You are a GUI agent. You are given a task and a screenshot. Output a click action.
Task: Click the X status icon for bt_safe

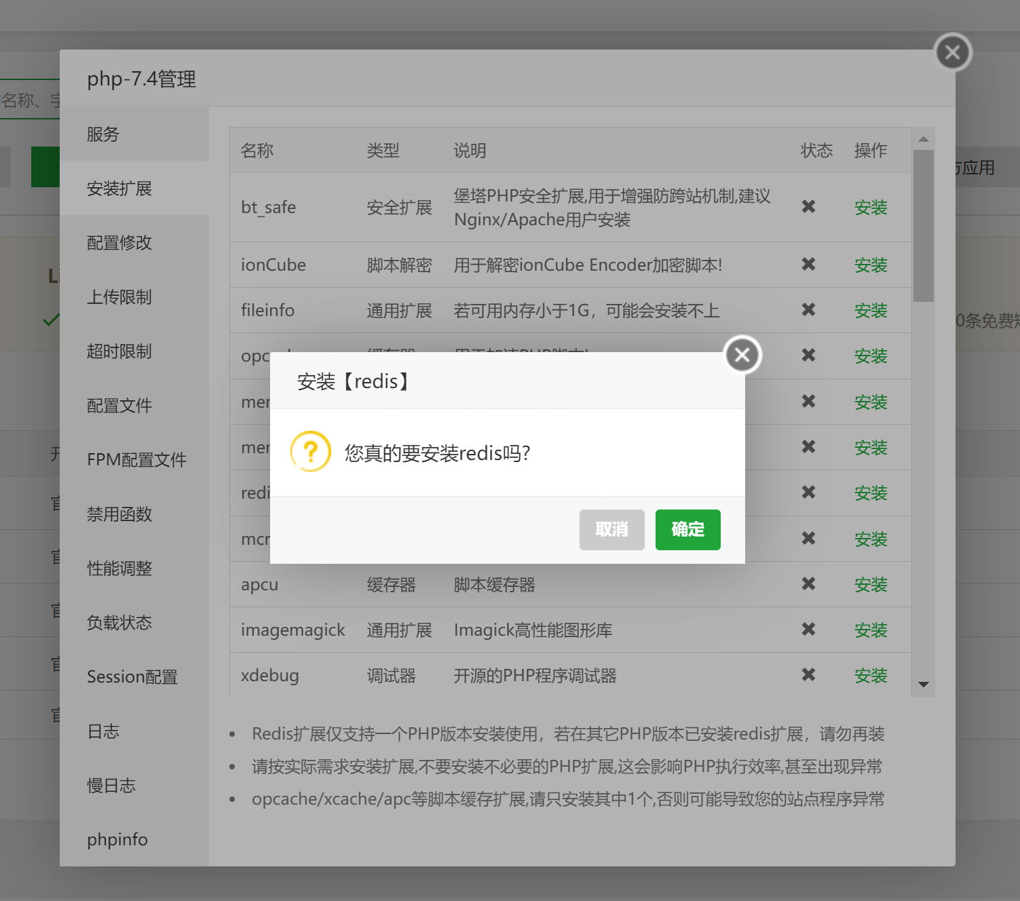coord(808,207)
